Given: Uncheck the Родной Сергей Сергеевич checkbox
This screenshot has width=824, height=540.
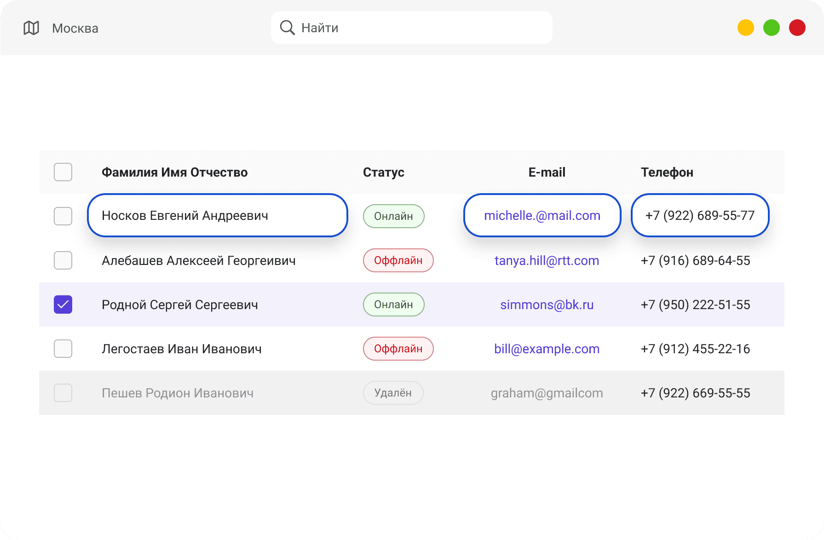Looking at the screenshot, I should 63,304.
